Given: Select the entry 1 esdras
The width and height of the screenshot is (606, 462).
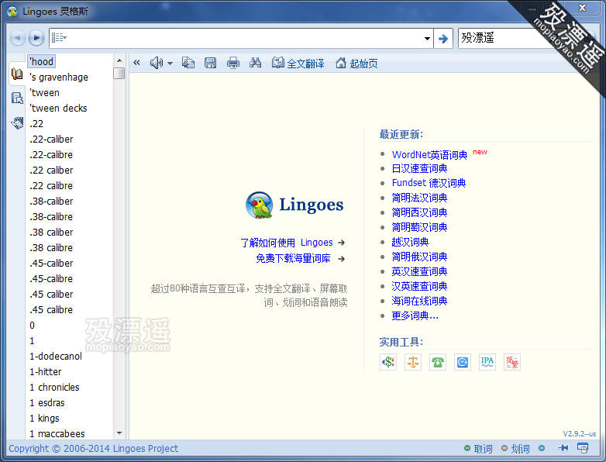Looking at the screenshot, I should point(46,403).
